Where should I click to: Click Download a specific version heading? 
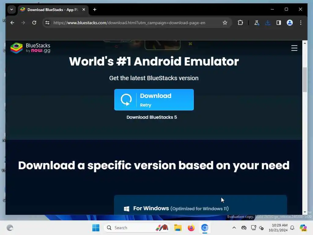(x=154, y=166)
